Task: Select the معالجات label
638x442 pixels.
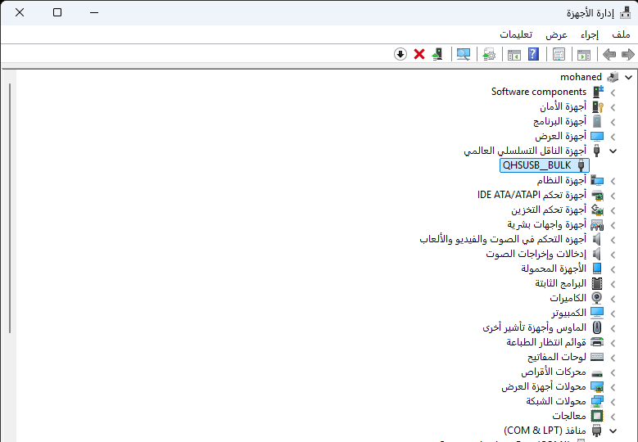Action: pos(569,416)
